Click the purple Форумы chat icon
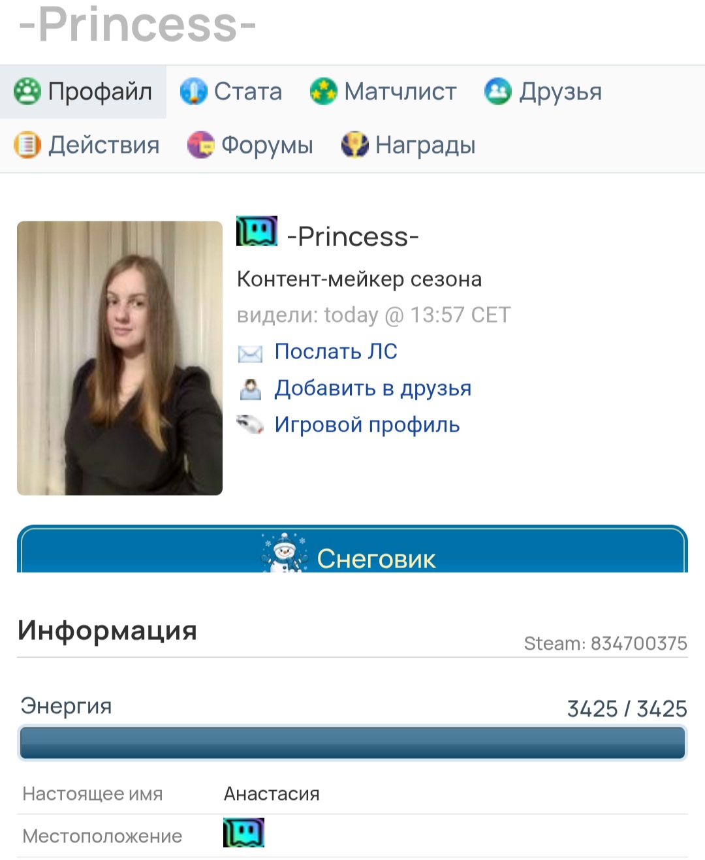This screenshot has width=705, height=860. tap(200, 145)
